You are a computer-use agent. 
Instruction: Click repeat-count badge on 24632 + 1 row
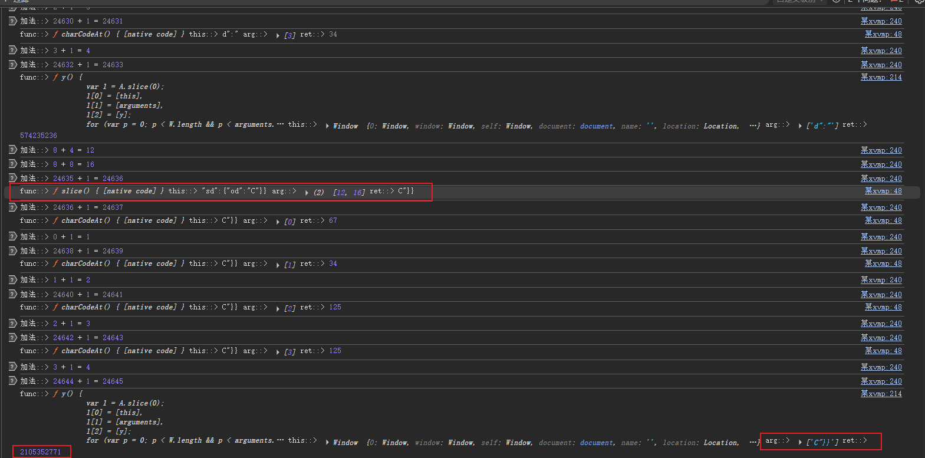tap(12, 65)
